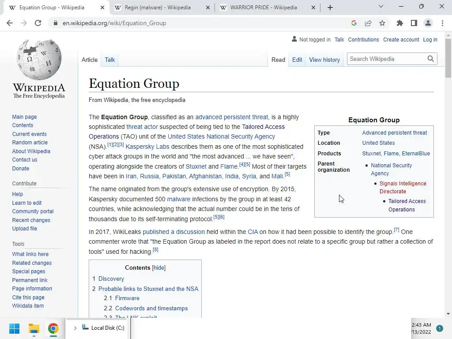This screenshot has height=339, width=452.
Task: Click the browser address bar URL
Action: [x=114, y=23]
